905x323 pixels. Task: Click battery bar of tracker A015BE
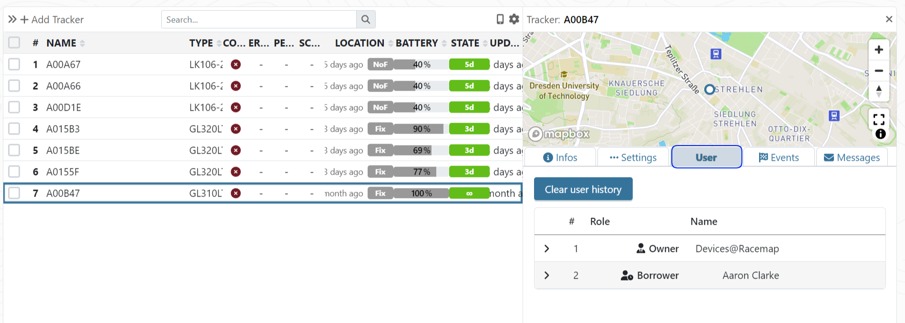pyautogui.click(x=421, y=150)
